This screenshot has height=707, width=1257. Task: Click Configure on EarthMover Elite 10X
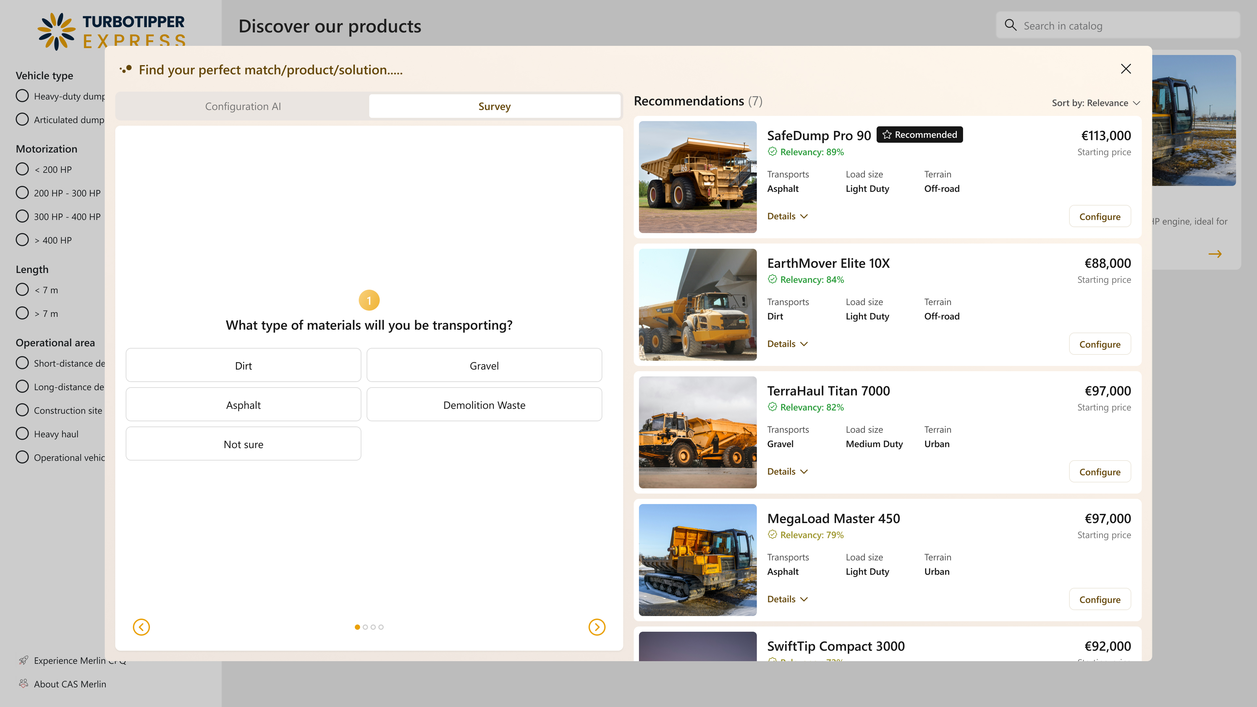coord(1100,343)
